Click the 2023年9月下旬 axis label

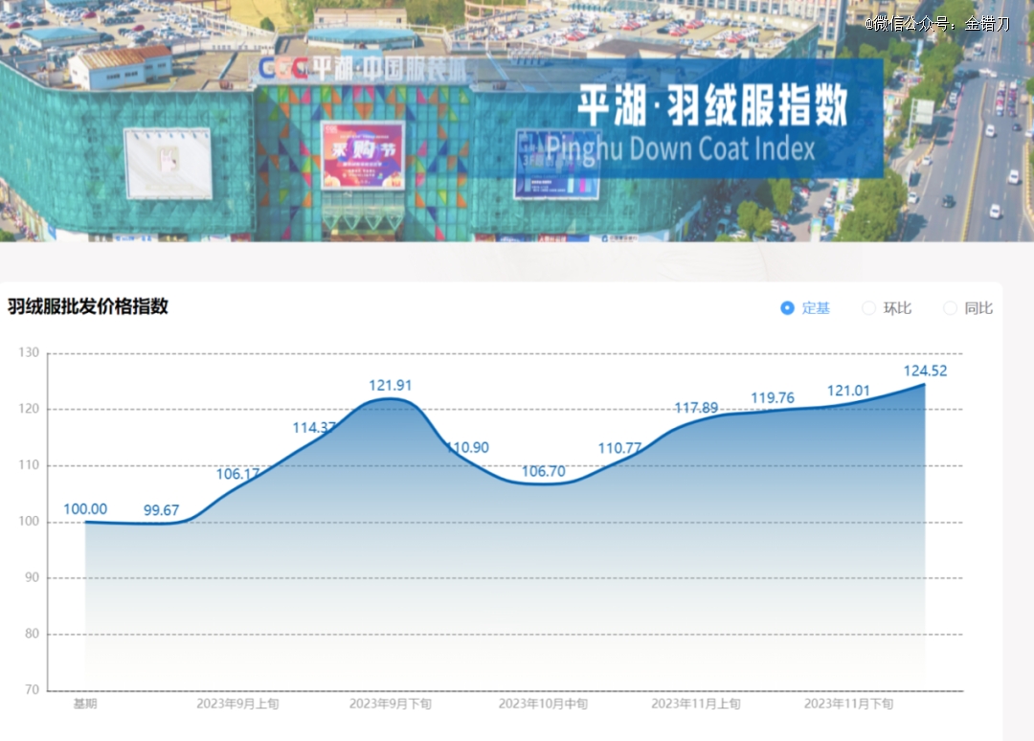tap(391, 704)
